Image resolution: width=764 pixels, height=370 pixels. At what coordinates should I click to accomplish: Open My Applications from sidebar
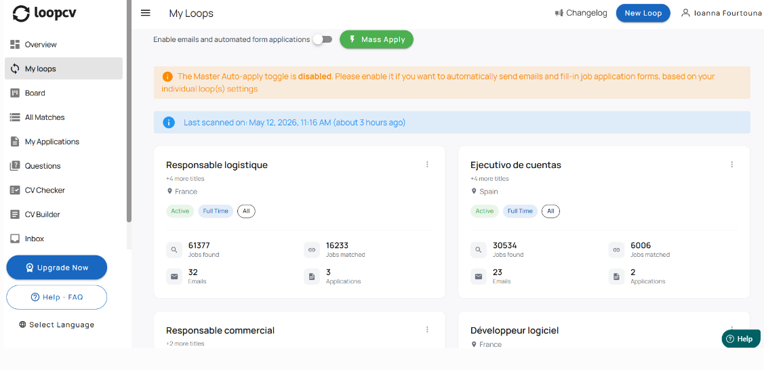(63, 142)
